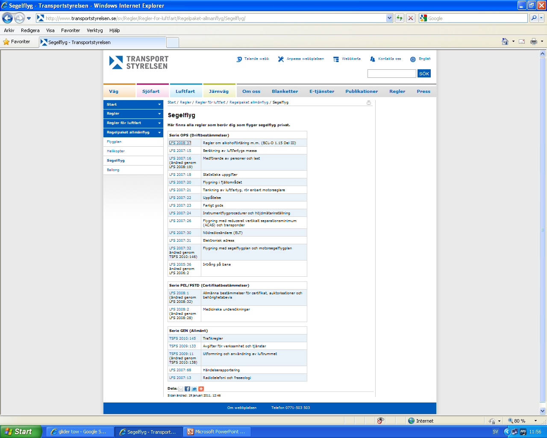Click the site search input field

[x=392, y=74]
